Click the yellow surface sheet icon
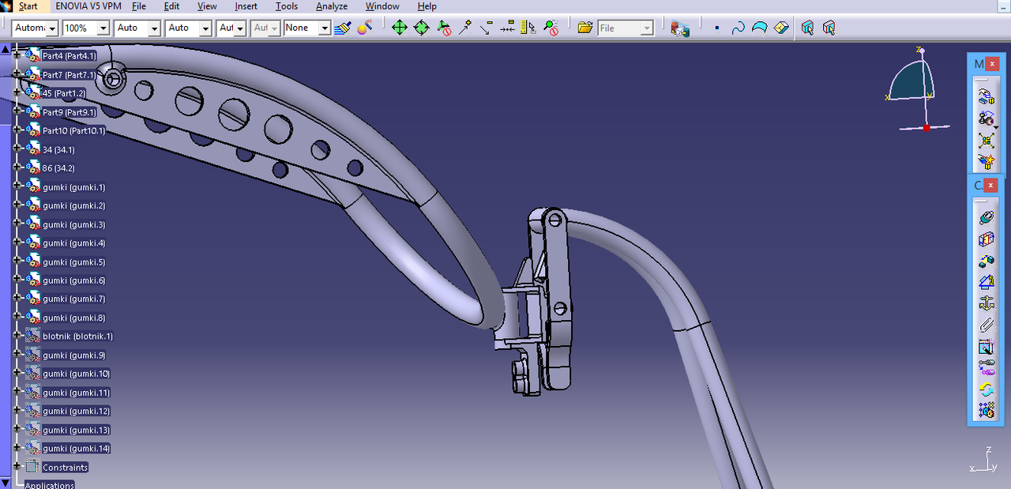The image size is (1011, 489). (781, 28)
